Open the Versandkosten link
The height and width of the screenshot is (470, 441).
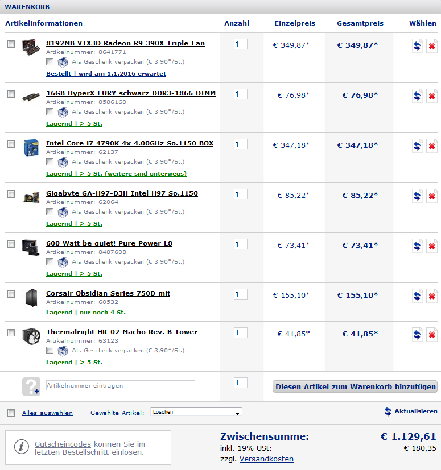tap(266, 459)
